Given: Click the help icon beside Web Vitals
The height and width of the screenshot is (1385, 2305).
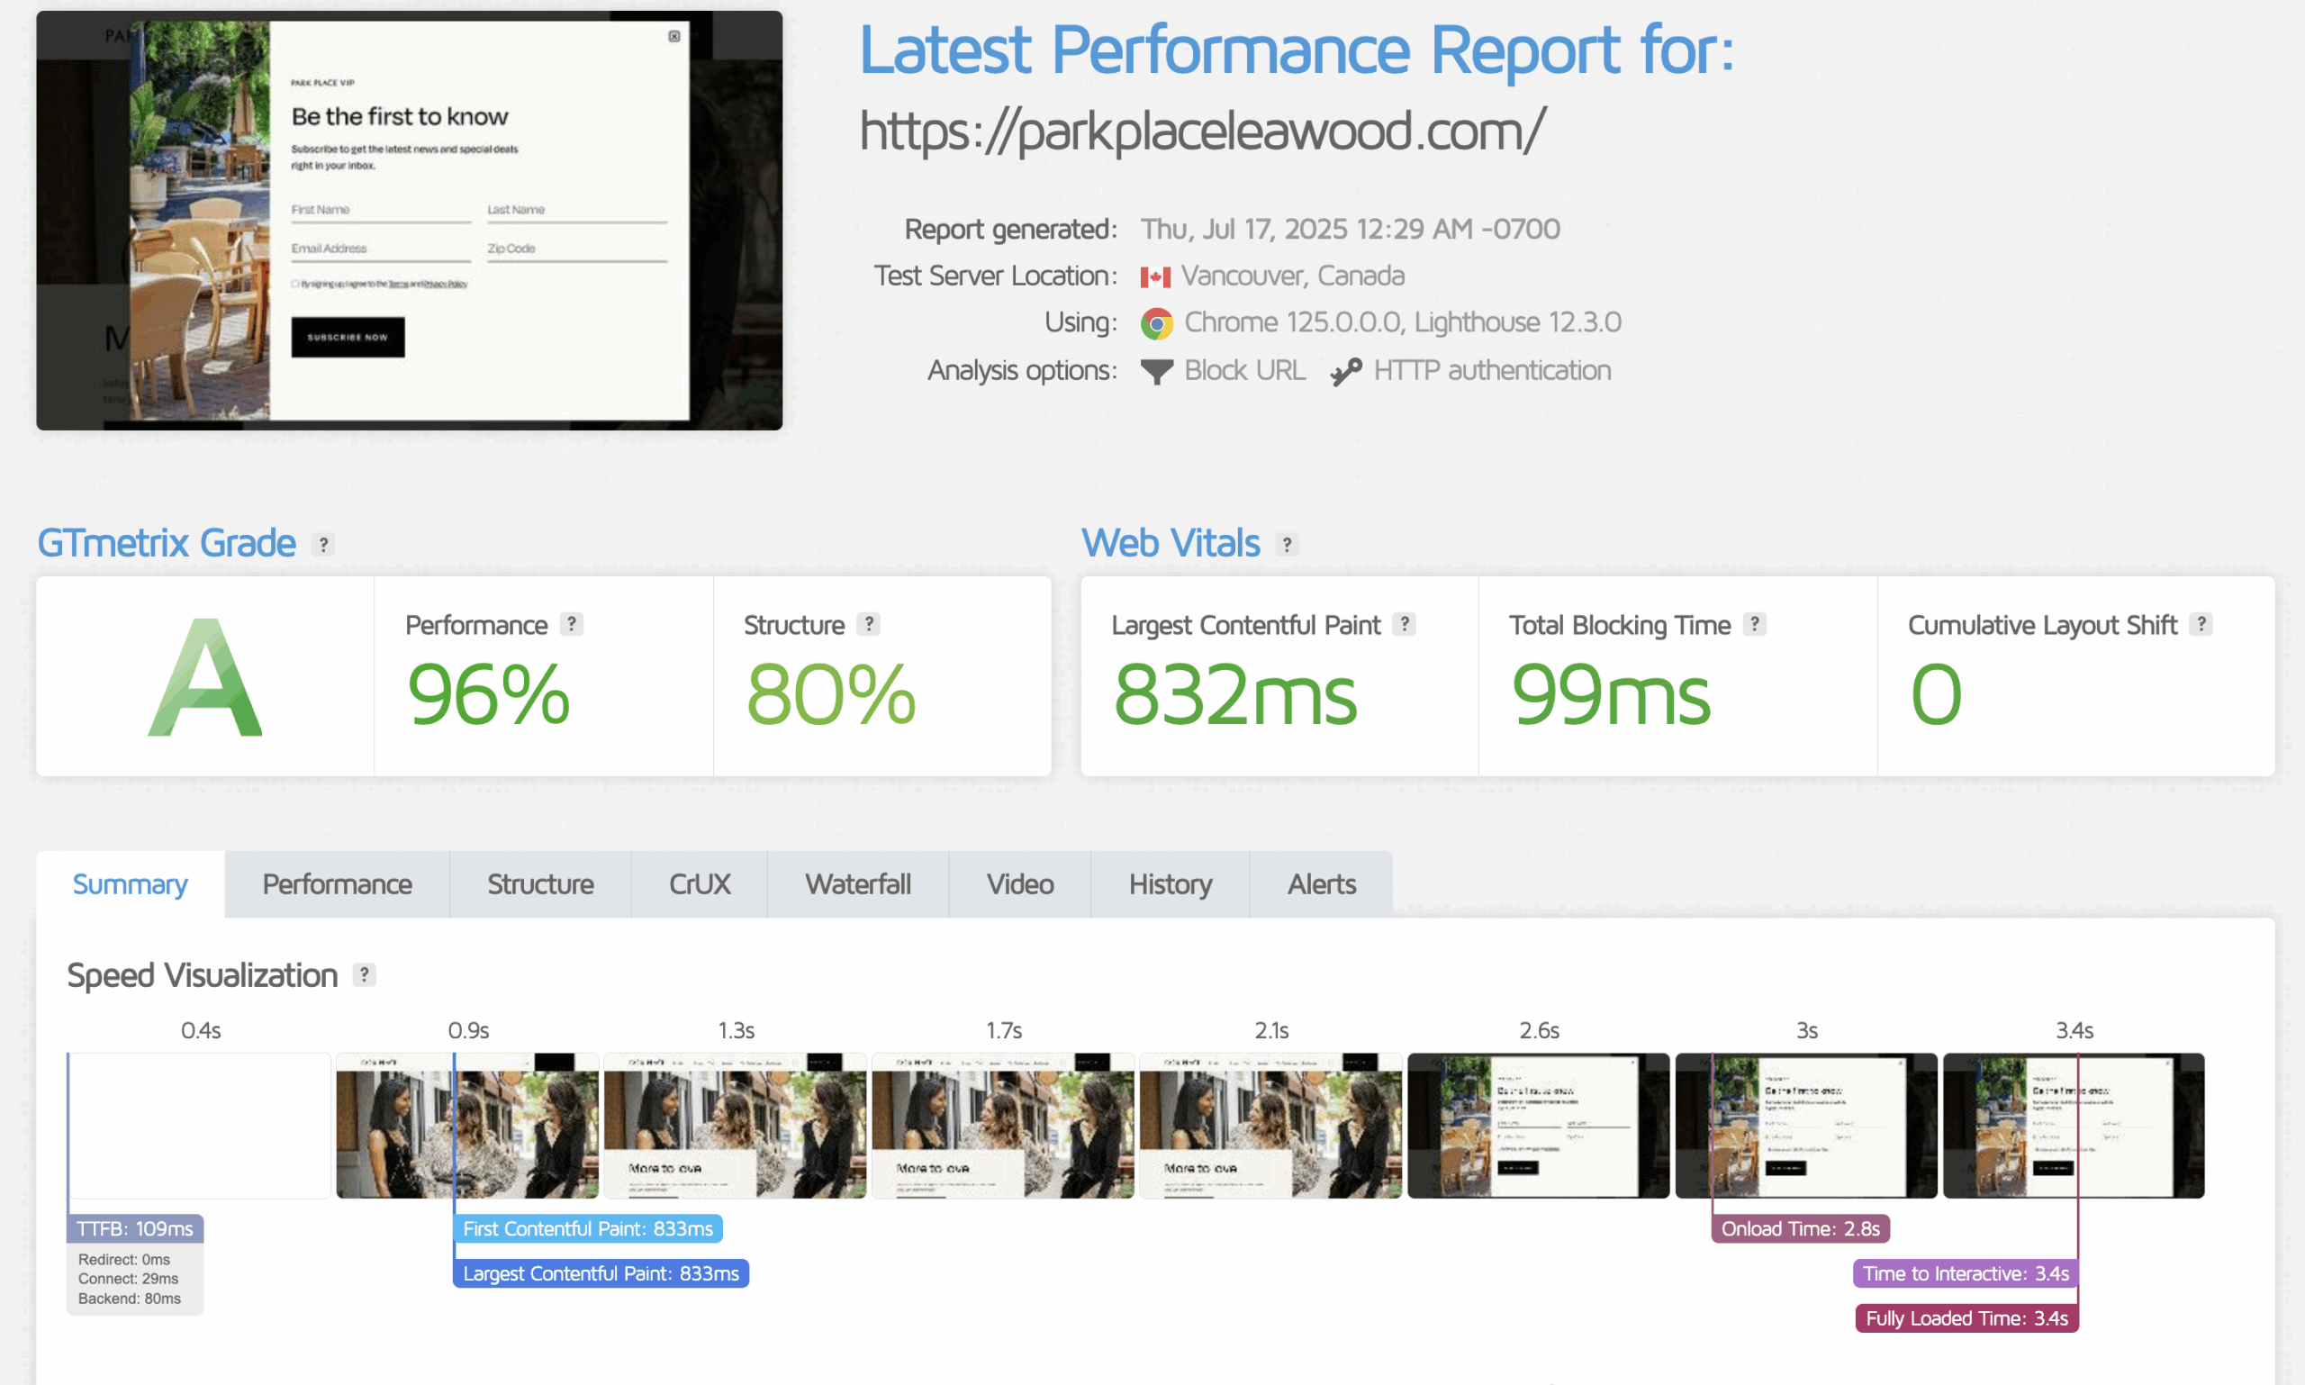Looking at the screenshot, I should tap(1287, 544).
